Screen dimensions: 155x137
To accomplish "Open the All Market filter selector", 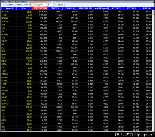I will click(x=27, y=5).
